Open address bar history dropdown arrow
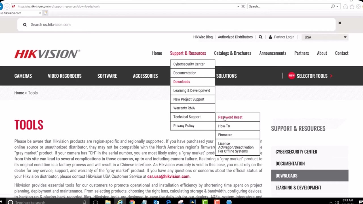363x204 pixels. coord(238,7)
